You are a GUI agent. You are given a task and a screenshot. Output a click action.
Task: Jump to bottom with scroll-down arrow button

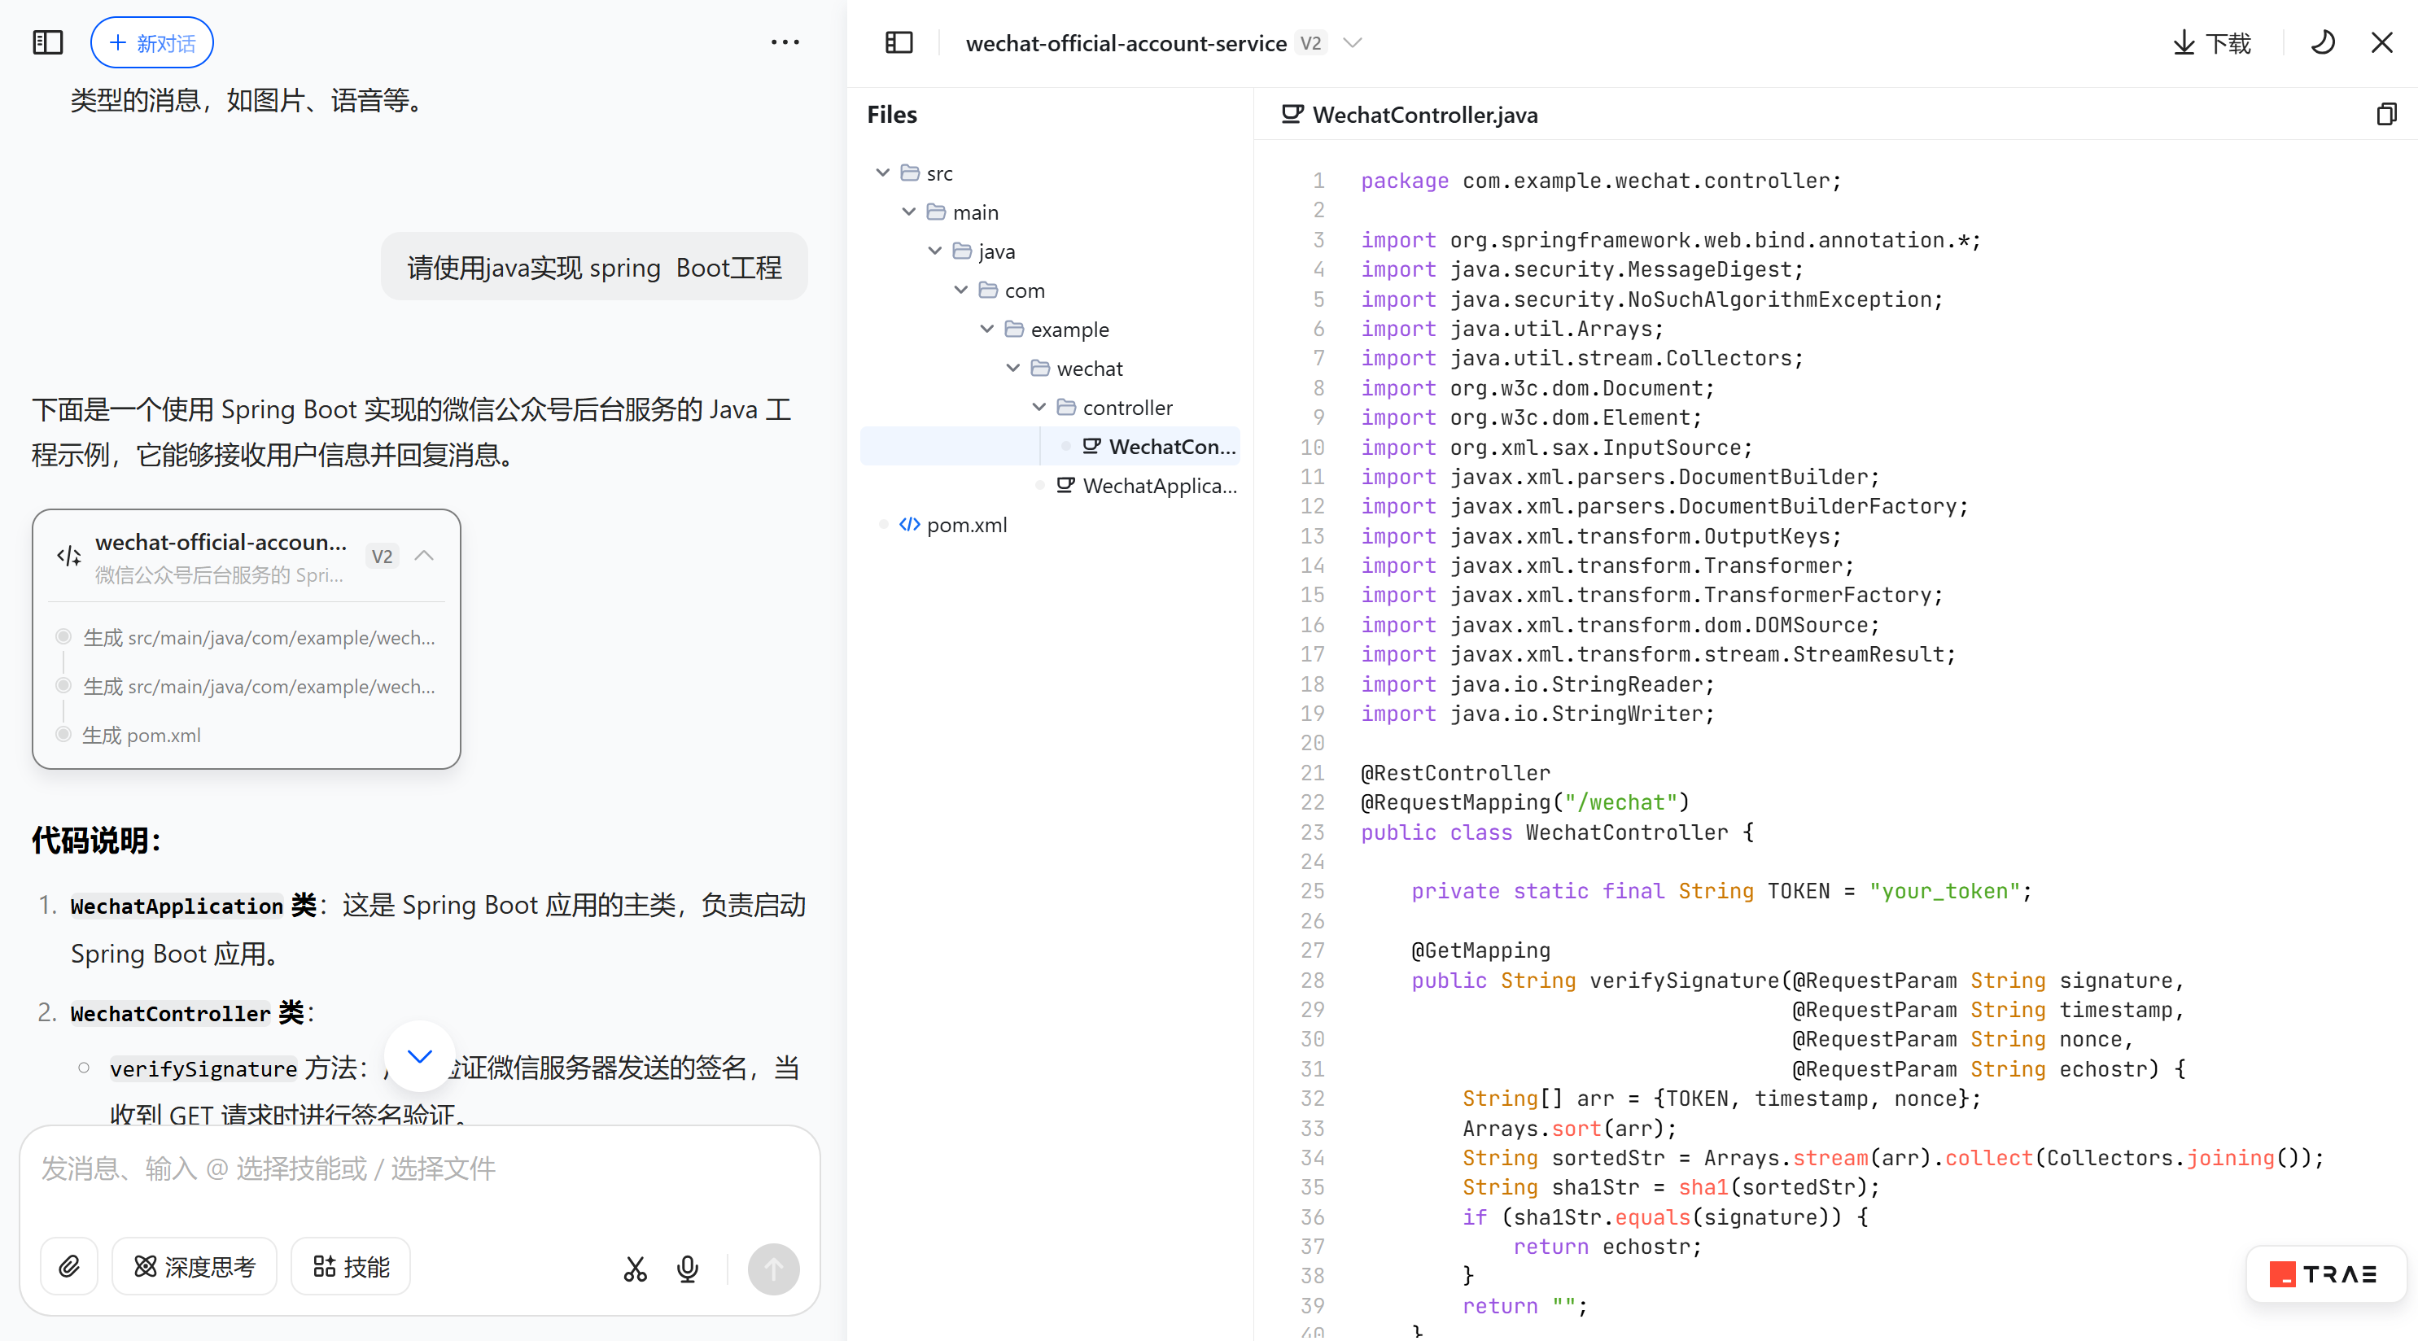420,1055
